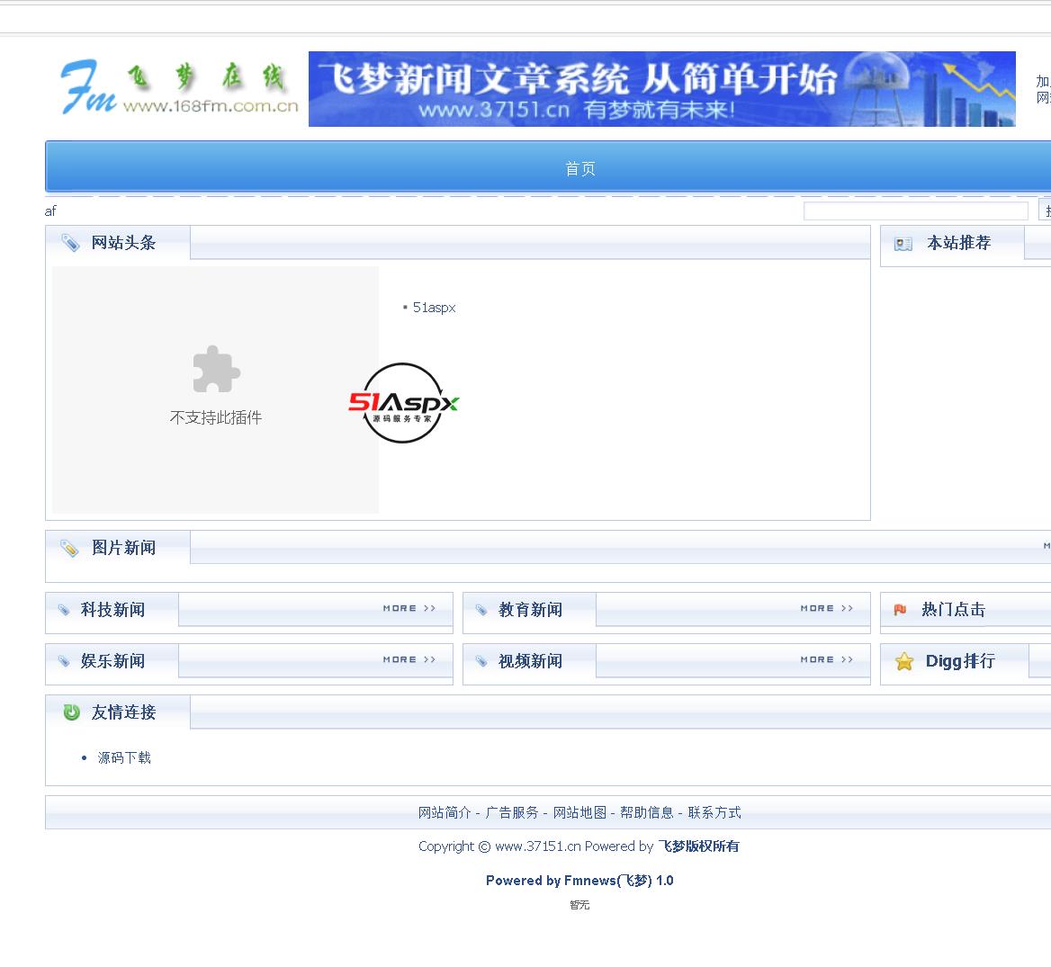Click Powered by Fmnews(飞梦) 1.0 text
The width and height of the screenshot is (1051, 967).
579,881
